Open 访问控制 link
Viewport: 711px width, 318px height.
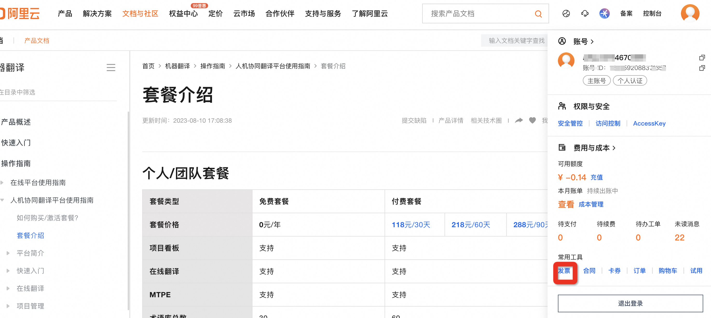point(608,123)
